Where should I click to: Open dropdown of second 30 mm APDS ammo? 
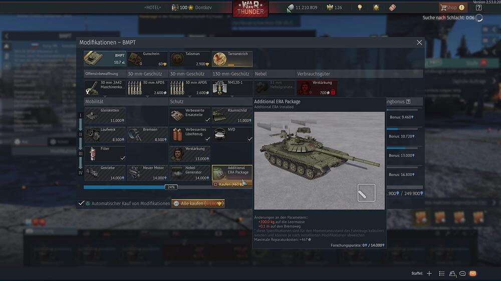tap(190, 95)
